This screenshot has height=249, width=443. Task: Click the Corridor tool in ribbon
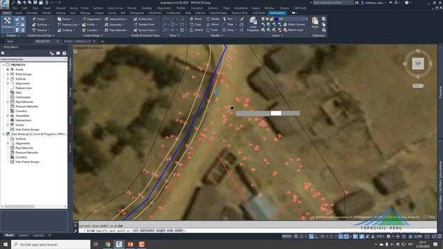pyautogui.click(x=91, y=30)
